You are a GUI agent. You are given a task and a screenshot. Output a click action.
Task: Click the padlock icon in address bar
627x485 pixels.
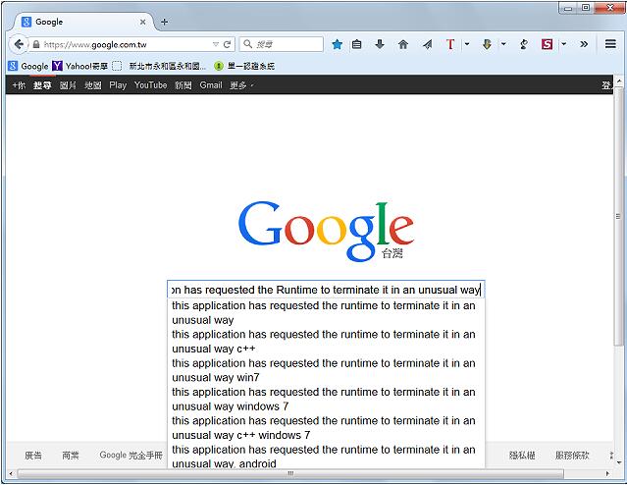[36, 44]
